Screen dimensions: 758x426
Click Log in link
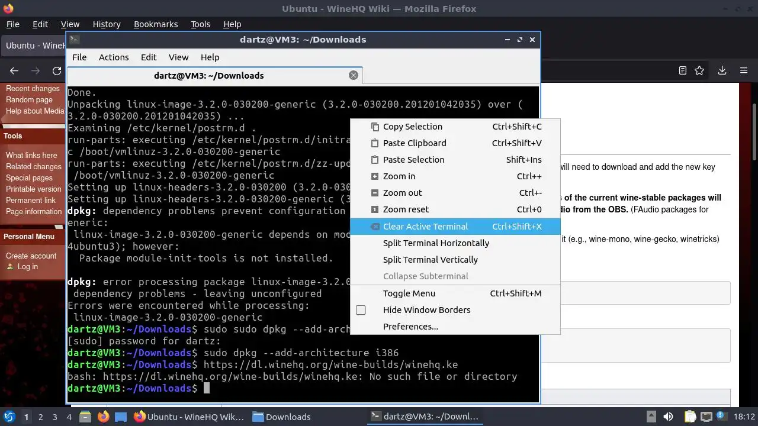click(27, 267)
